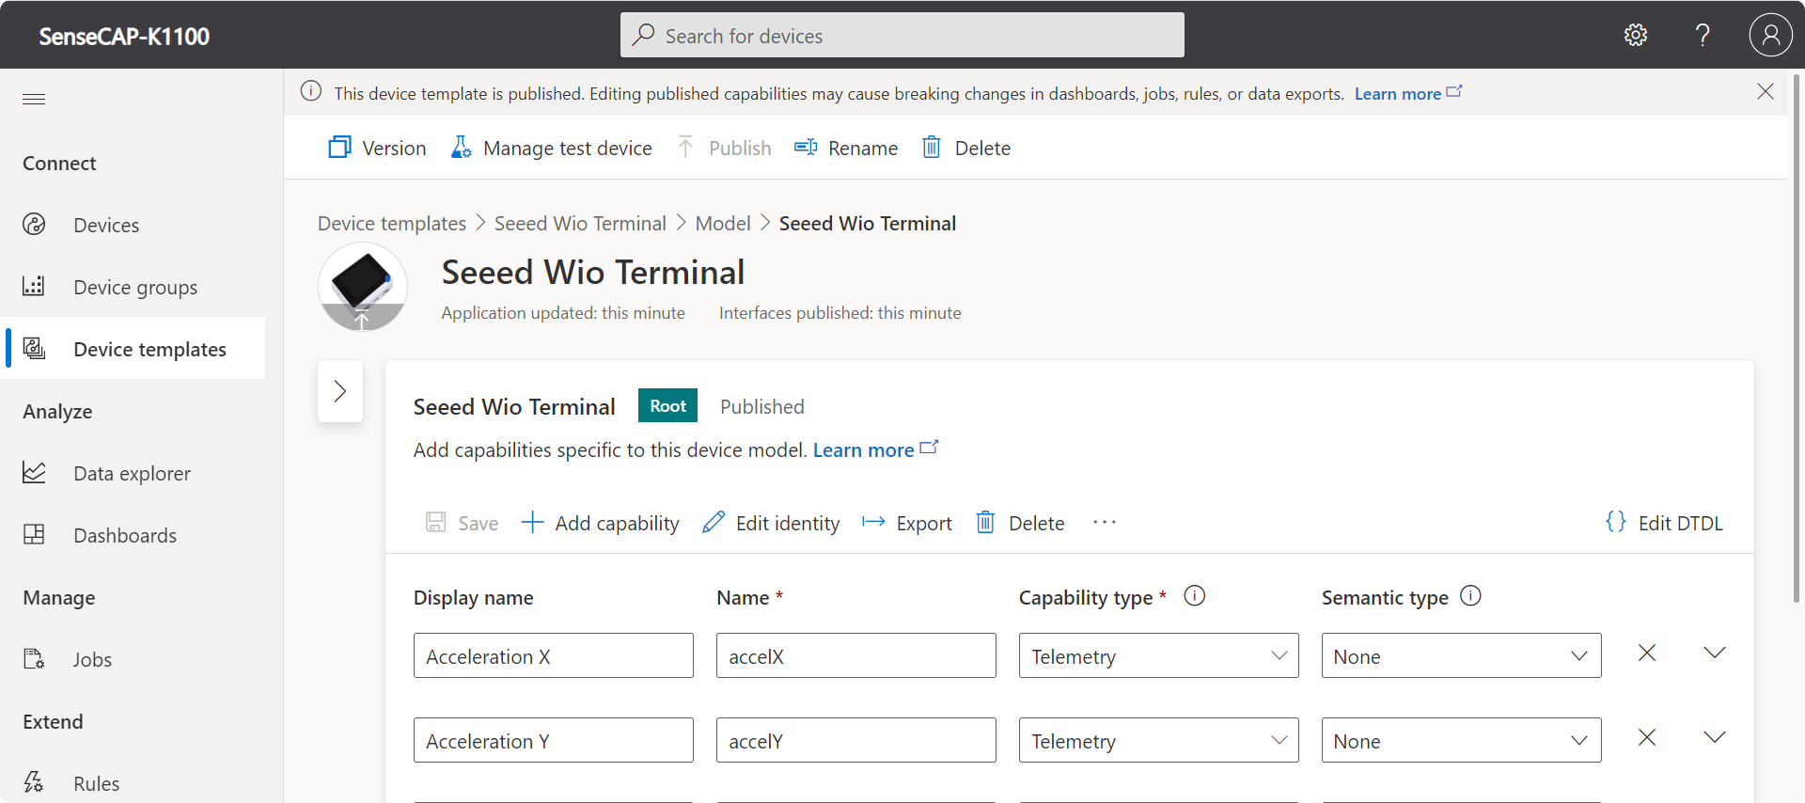The width and height of the screenshot is (1805, 803).
Task: Open Capability type dropdown for accelY
Action: tap(1158, 740)
